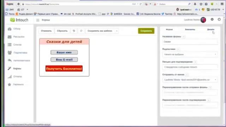Switch to the Дизайн tab
The height and width of the screenshot is (127, 226).
[211, 30]
